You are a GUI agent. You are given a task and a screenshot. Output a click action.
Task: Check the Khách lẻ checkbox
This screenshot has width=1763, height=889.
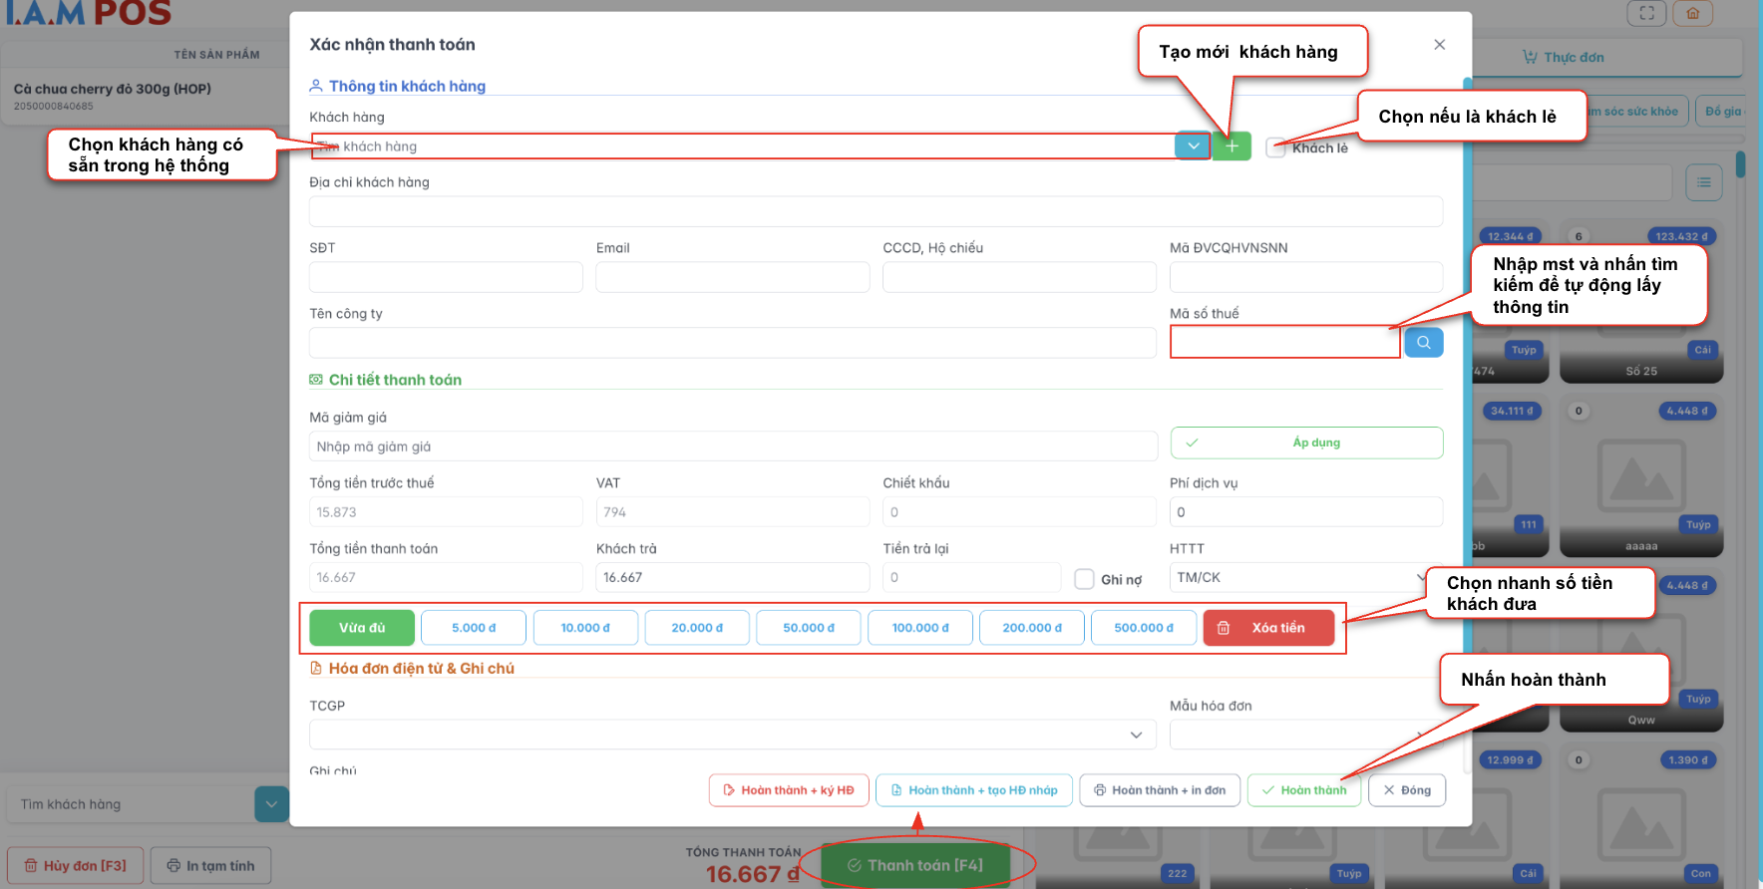point(1275,148)
